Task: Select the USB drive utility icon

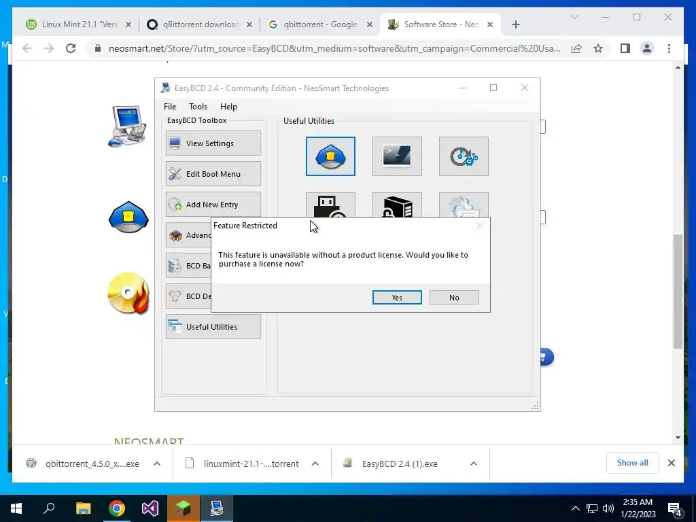Action: pos(330,205)
